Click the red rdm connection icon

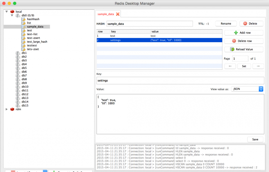[x=12, y=109]
